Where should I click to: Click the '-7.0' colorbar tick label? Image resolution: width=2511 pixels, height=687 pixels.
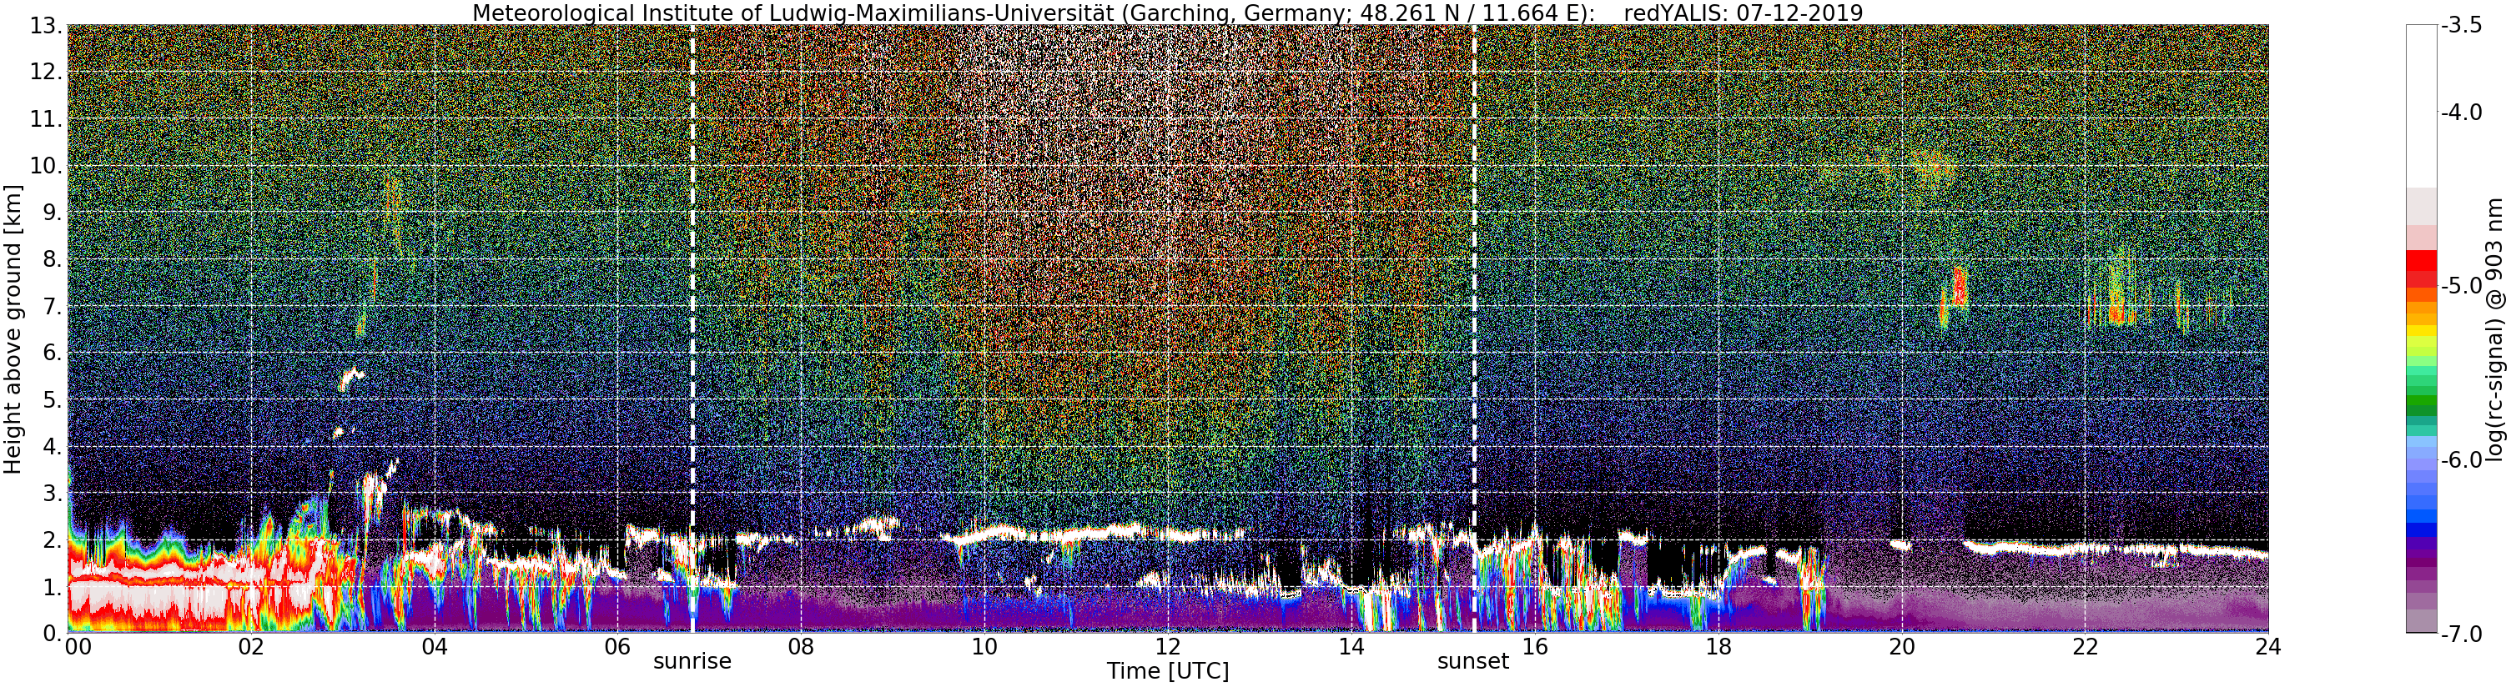2461,634
